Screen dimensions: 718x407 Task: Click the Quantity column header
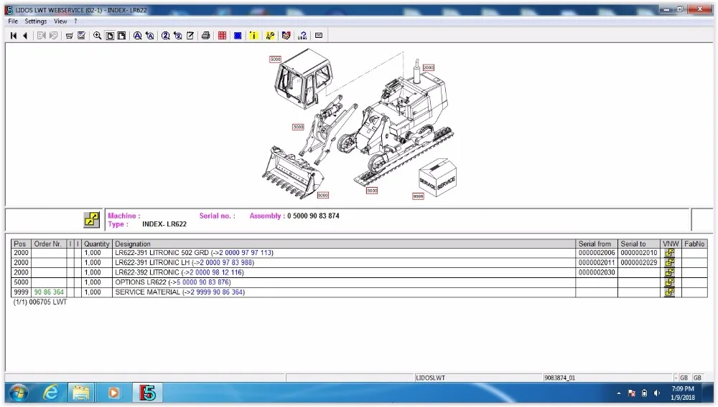[96, 244]
